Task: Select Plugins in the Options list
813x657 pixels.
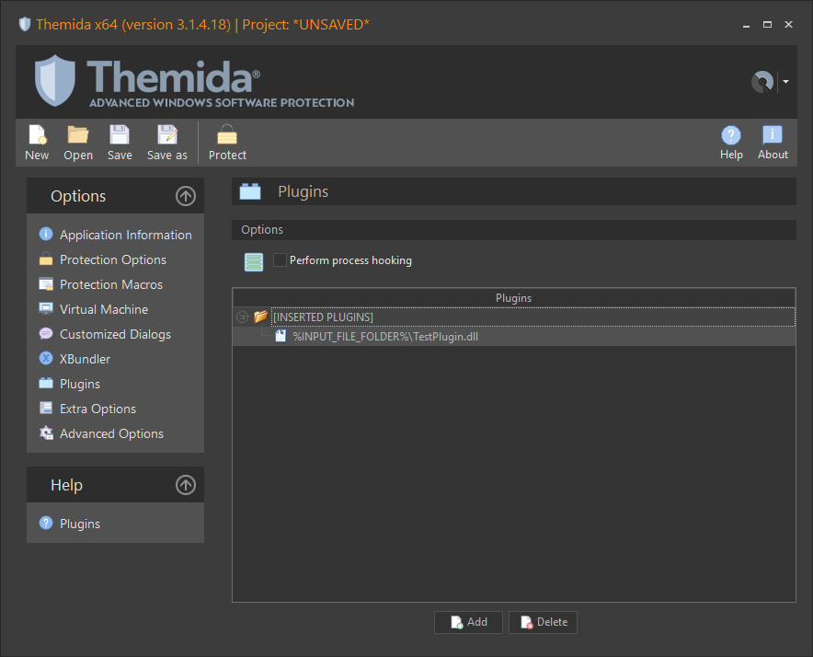Action: 80,384
